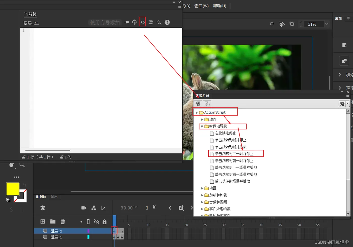Viewport: 353px width, 247px height.
Task: Create a new layer folder
Action: 53,221
